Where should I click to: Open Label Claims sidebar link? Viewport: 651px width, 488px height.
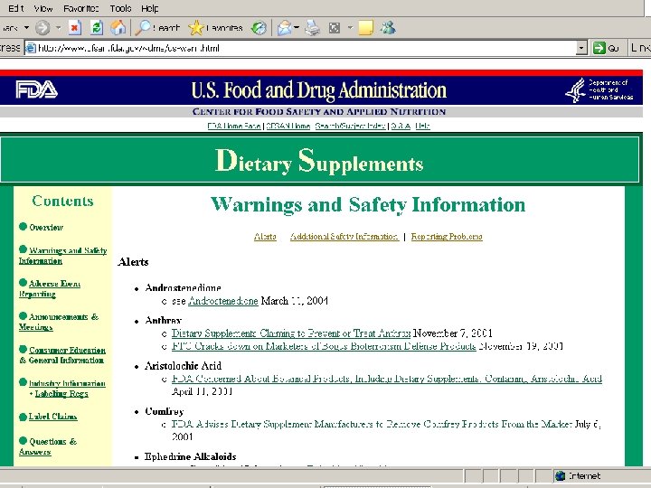click(52, 417)
